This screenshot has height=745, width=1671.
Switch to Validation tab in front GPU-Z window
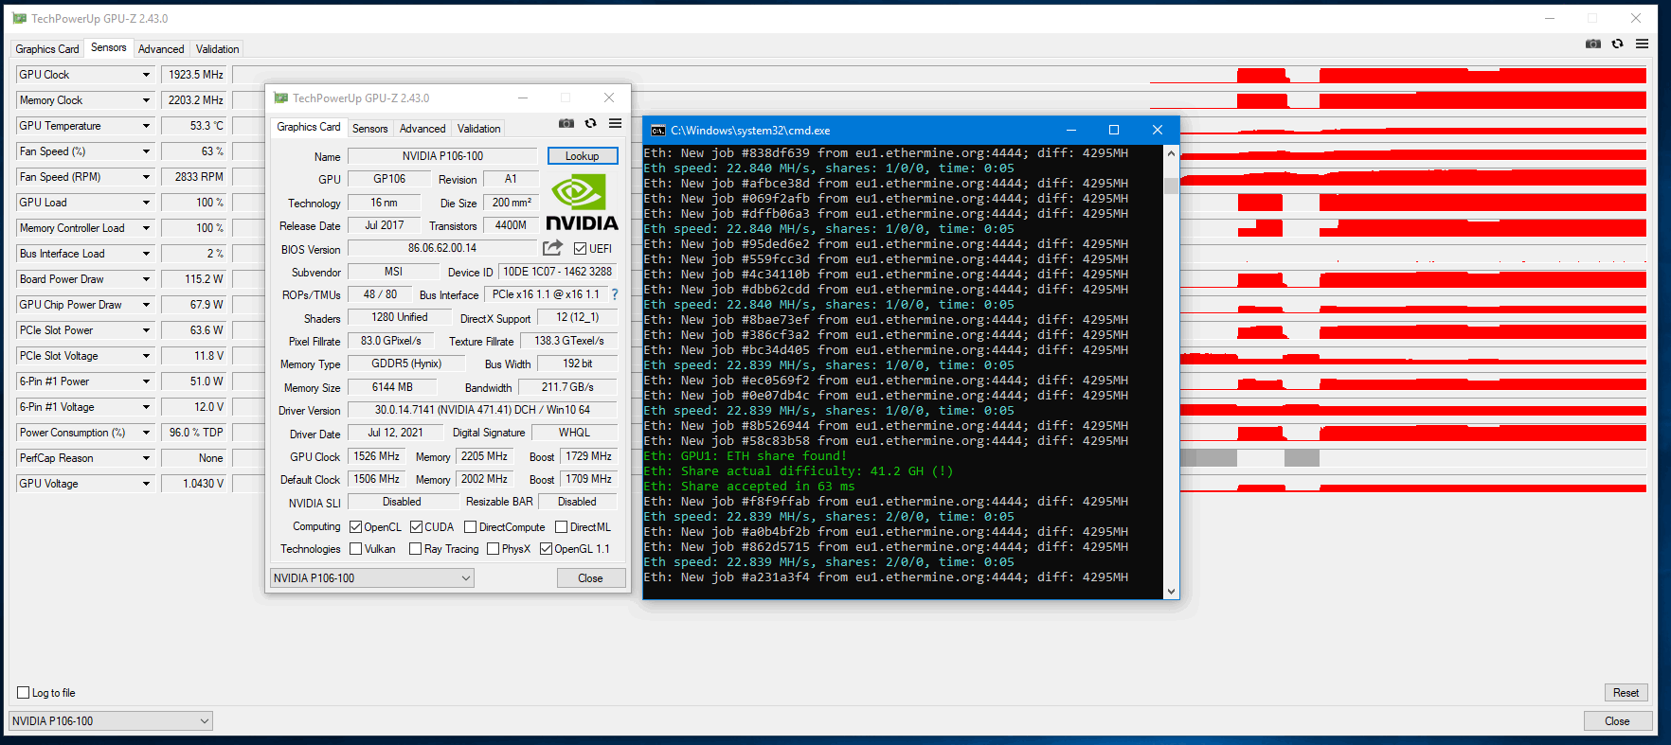tap(478, 129)
